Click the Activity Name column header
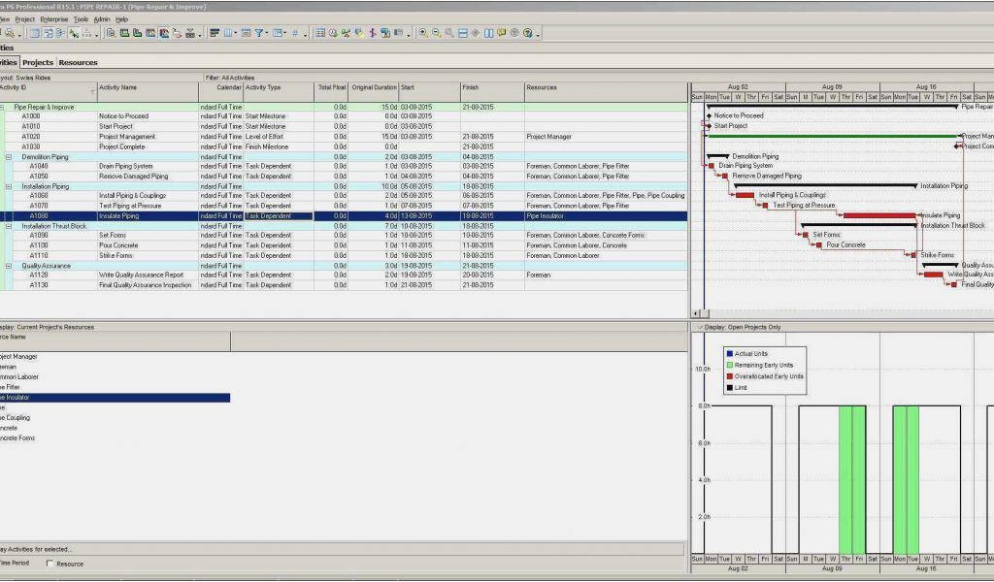994x582 pixels. [117, 87]
